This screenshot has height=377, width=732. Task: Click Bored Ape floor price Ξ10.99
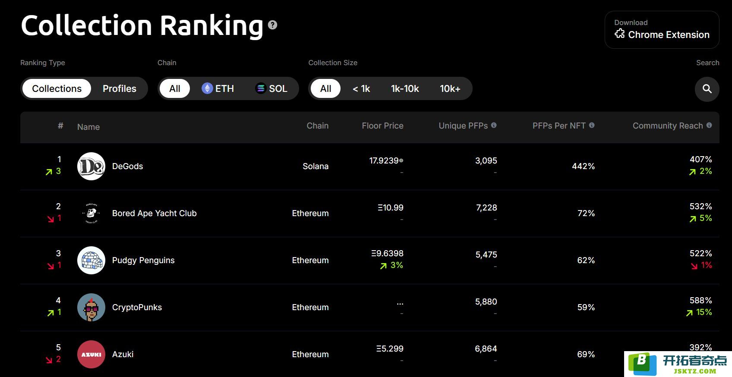pyautogui.click(x=390, y=207)
